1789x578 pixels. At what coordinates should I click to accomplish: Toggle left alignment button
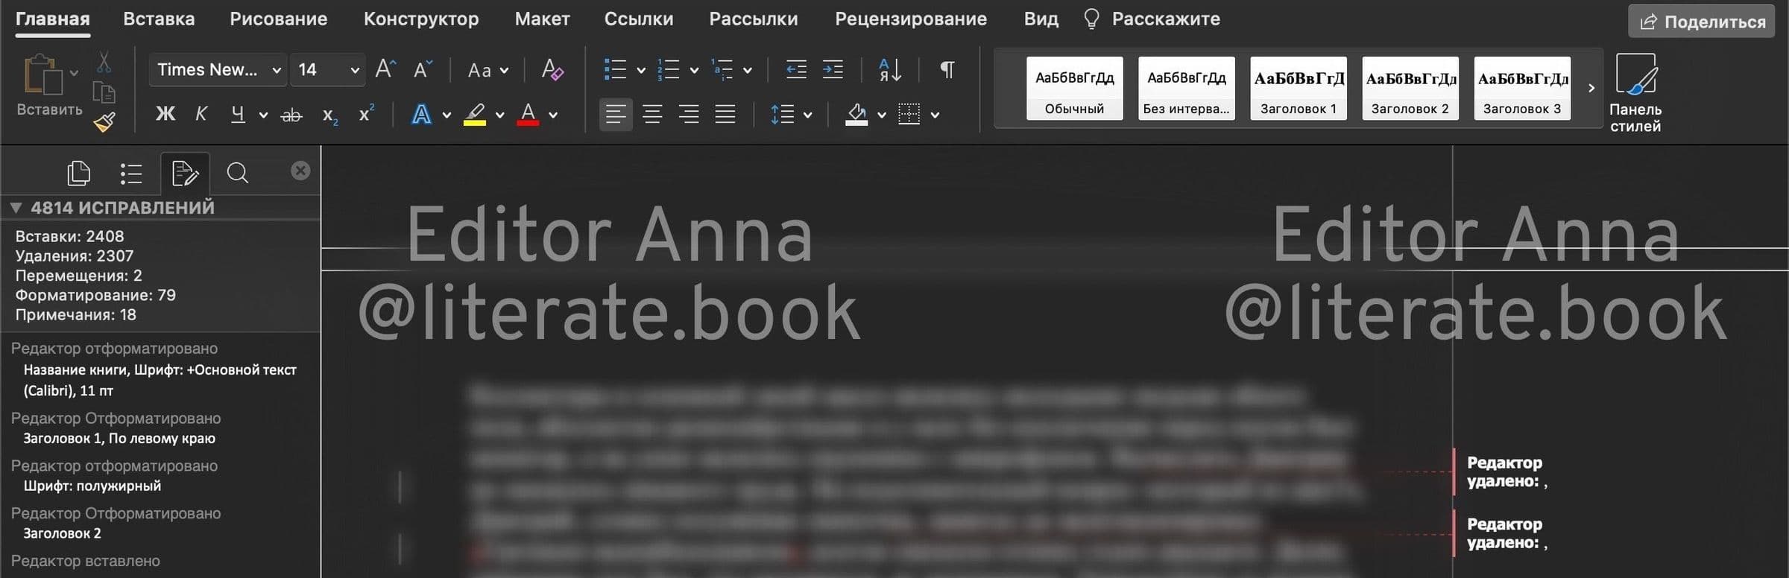click(616, 114)
